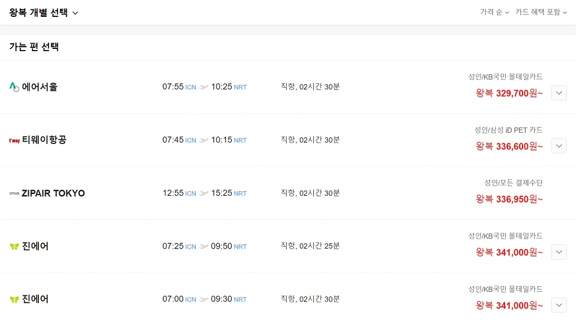Select the ZIPAIR 왕복 336,950원~ price

508,199
